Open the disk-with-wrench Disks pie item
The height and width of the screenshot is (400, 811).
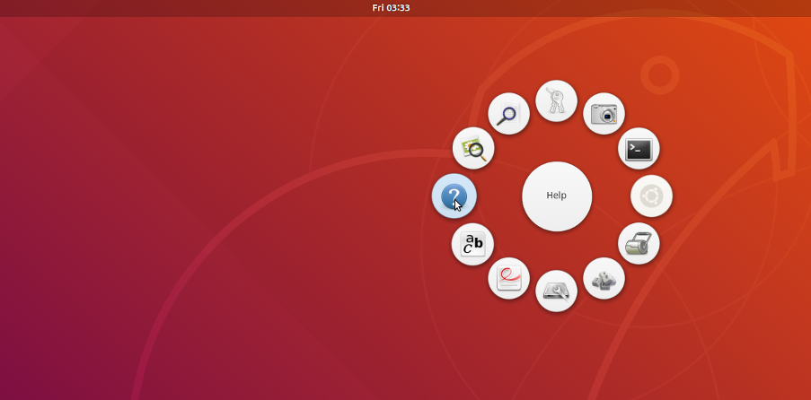pyautogui.click(x=556, y=291)
